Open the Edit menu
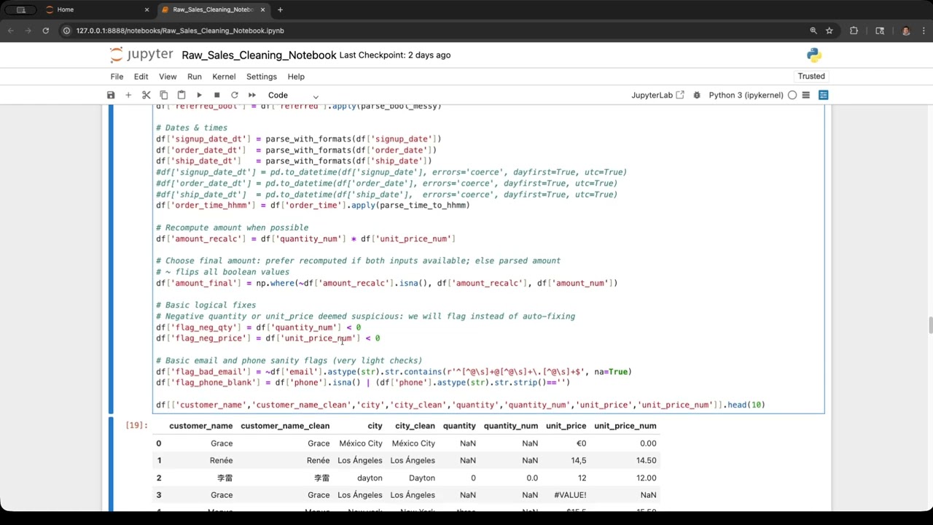The height and width of the screenshot is (525, 933). pyautogui.click(x=141, y=77)
